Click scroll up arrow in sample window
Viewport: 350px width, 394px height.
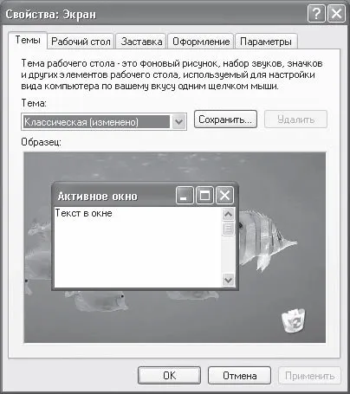(x=228, y=214)
